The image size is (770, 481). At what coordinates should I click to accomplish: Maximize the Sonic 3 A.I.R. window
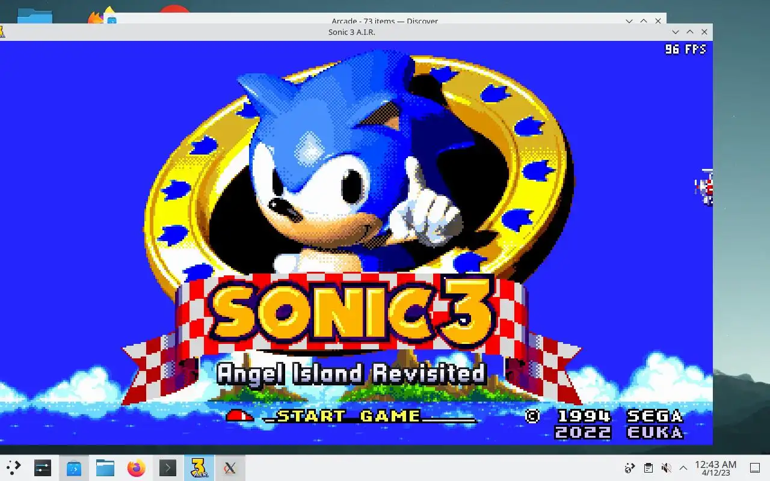(690, 32)
